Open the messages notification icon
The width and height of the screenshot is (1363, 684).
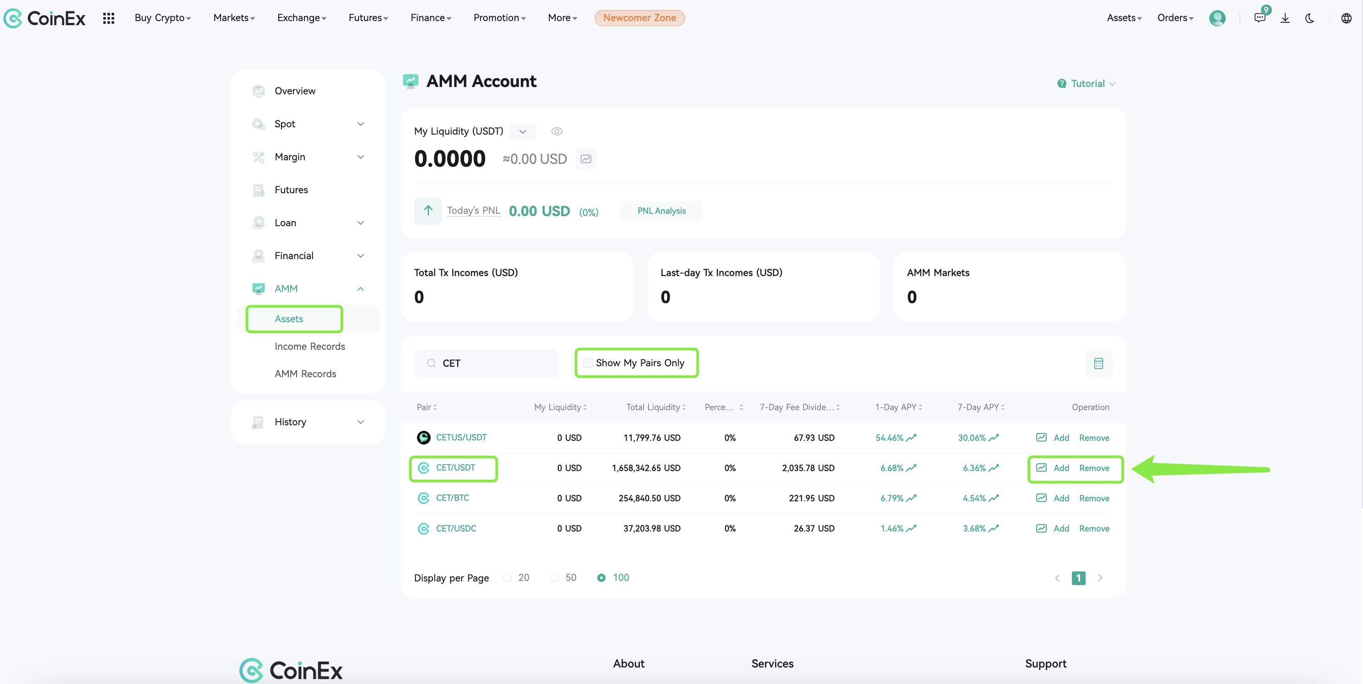(x=1260, y=18)
